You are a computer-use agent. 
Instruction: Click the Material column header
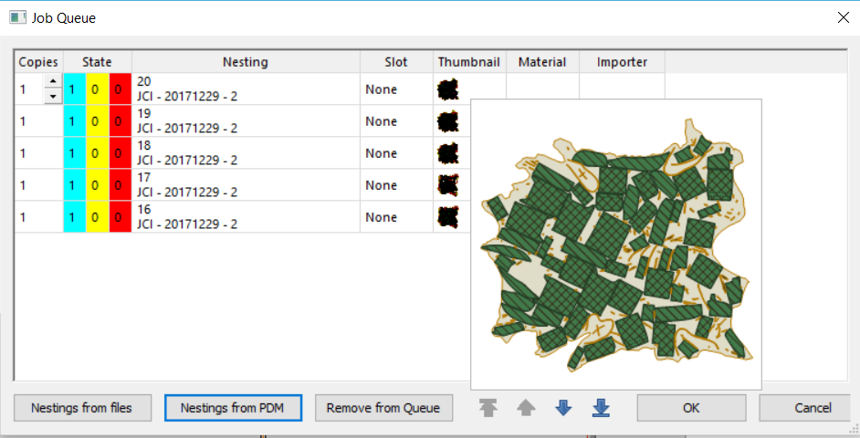point(542,62)
